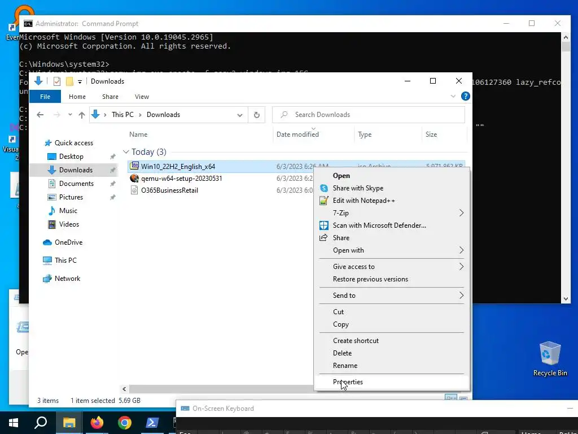Open recent locations dropdown arrow
The image size is (578, 434).
(x=70, y=115)
